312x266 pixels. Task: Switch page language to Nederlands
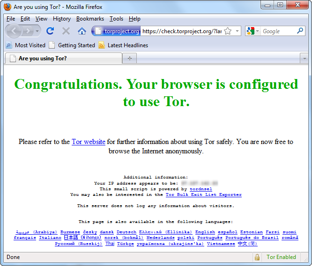coord(160,237)
